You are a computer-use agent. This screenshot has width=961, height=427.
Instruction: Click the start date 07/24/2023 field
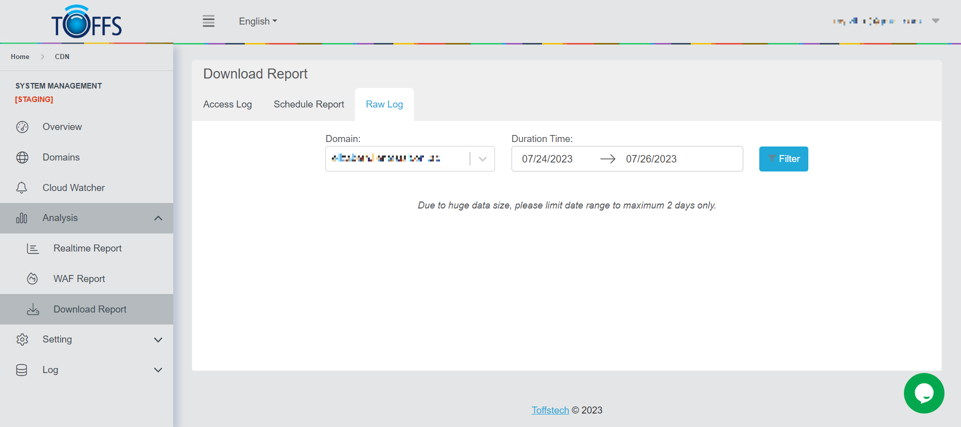pyautogui.click(x=547, y=159)
